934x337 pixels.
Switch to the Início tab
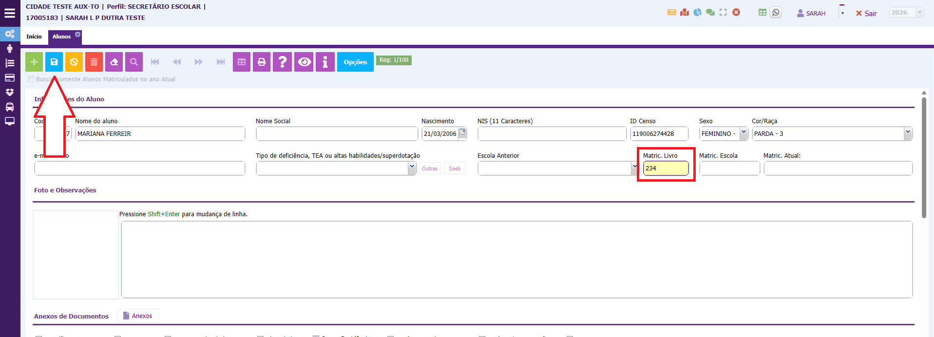point(34,37)
